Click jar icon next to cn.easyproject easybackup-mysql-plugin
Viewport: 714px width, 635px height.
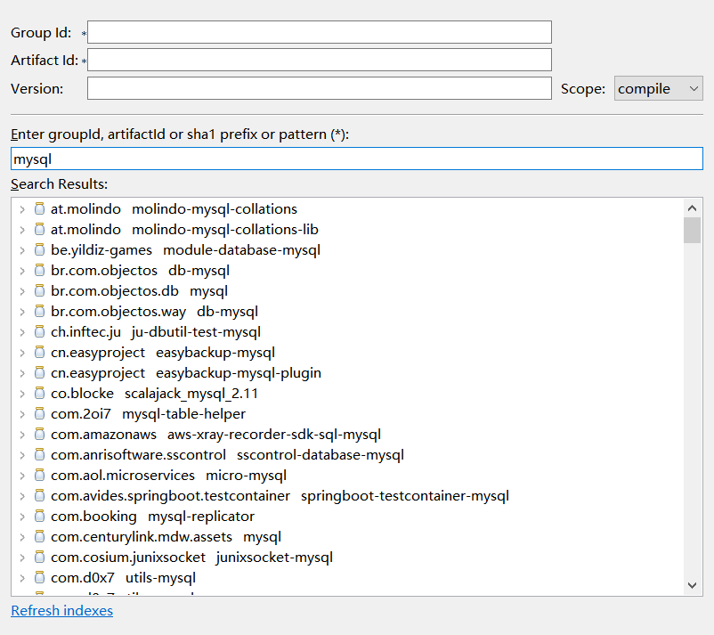pyautogui.click(x=39, y=373)
